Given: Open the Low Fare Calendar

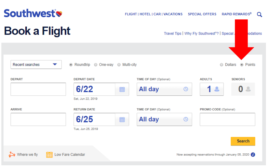Looking at the screenshot, I should [66, 154].
